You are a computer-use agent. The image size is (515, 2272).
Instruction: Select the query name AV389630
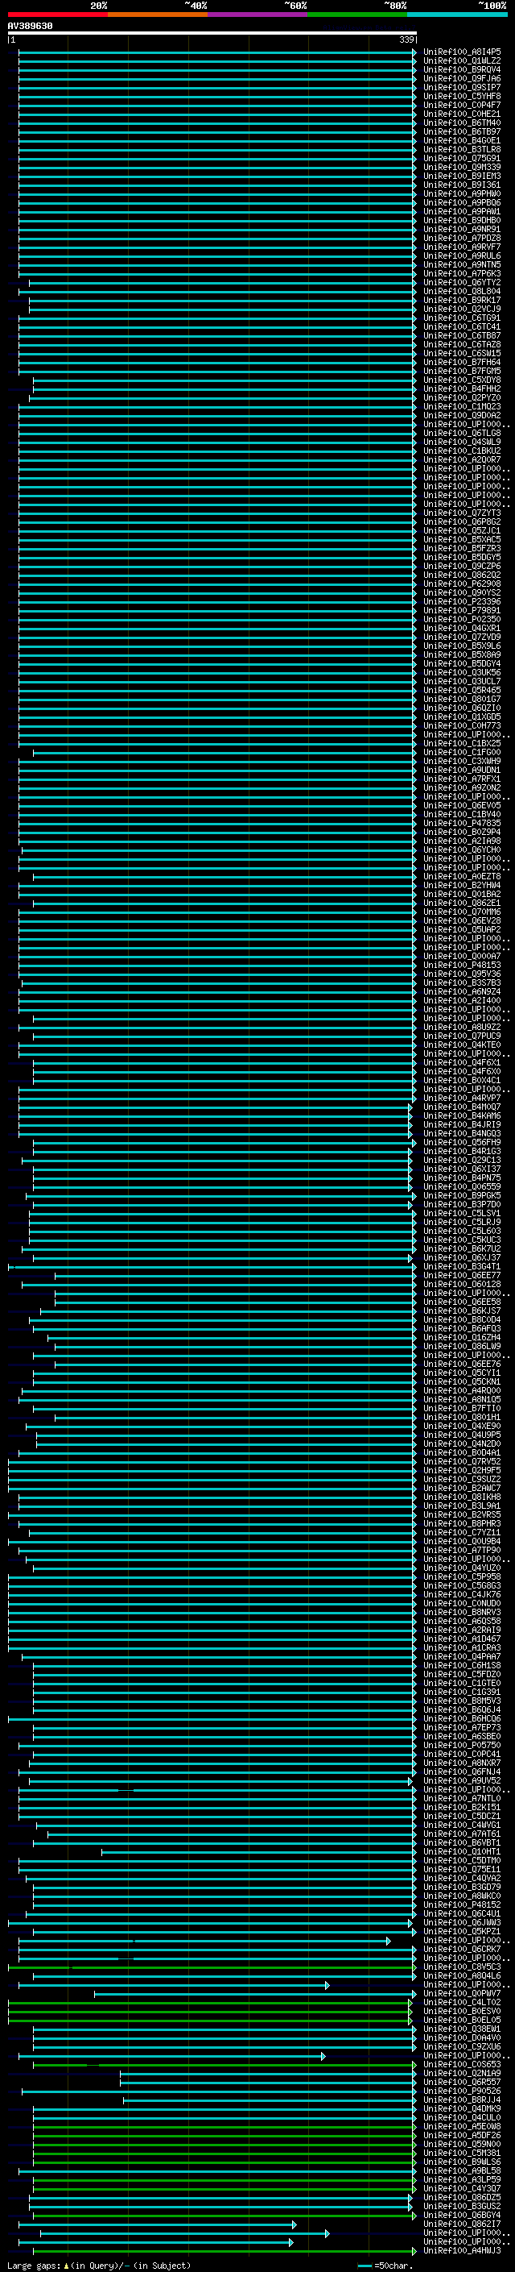(x=30, y=27)
